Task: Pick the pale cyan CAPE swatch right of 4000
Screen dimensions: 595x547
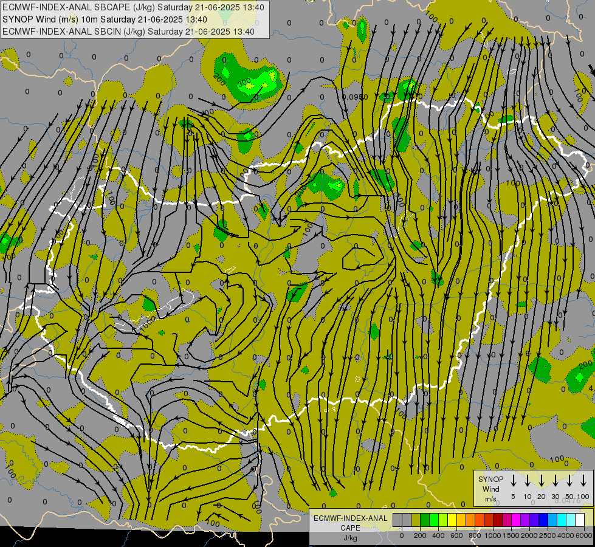Action: [571, 520]
